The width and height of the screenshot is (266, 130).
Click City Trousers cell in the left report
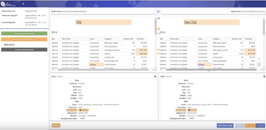(96, 61)
